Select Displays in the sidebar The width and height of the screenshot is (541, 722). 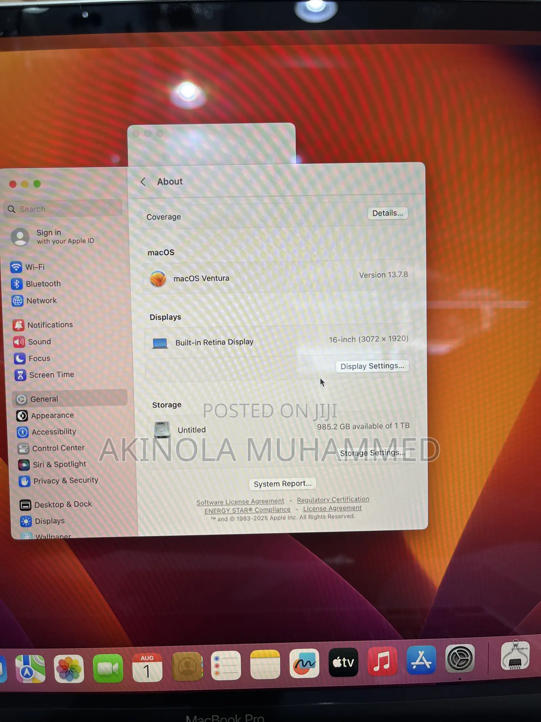click(x=43, y=521)
